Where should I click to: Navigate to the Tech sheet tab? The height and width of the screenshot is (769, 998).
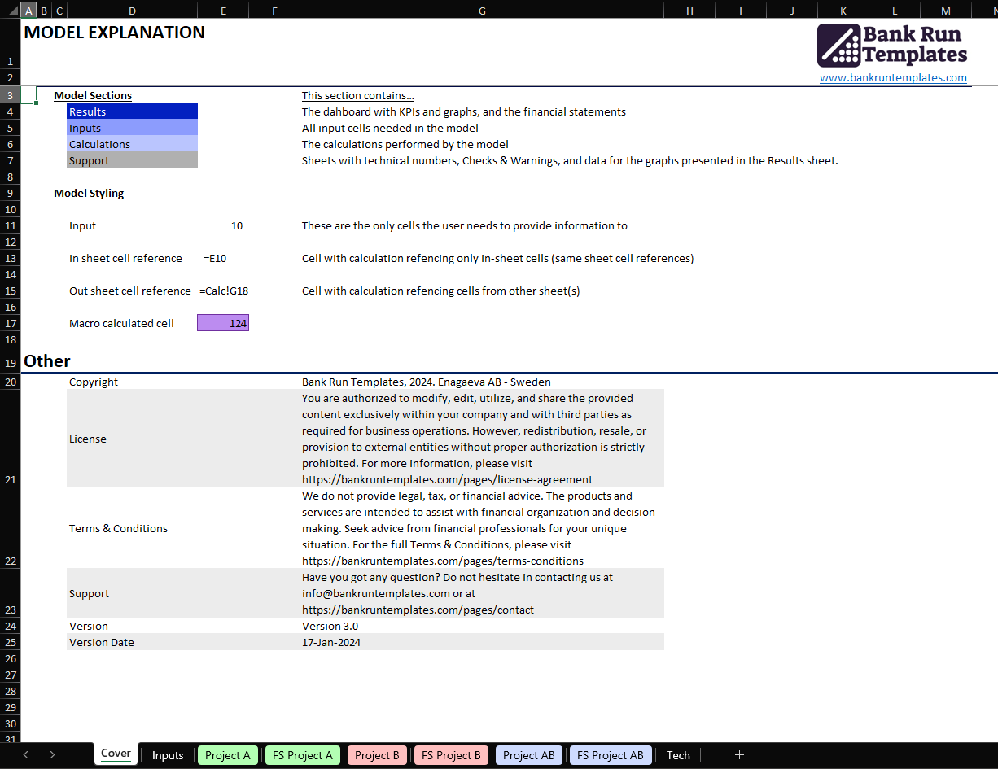[678, 755]
